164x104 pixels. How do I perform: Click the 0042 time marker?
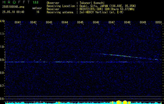click(x=33, y=22)
